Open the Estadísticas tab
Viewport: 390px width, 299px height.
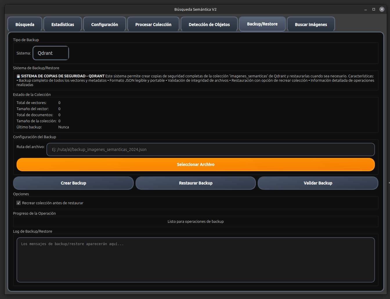(x=62, y=24)
